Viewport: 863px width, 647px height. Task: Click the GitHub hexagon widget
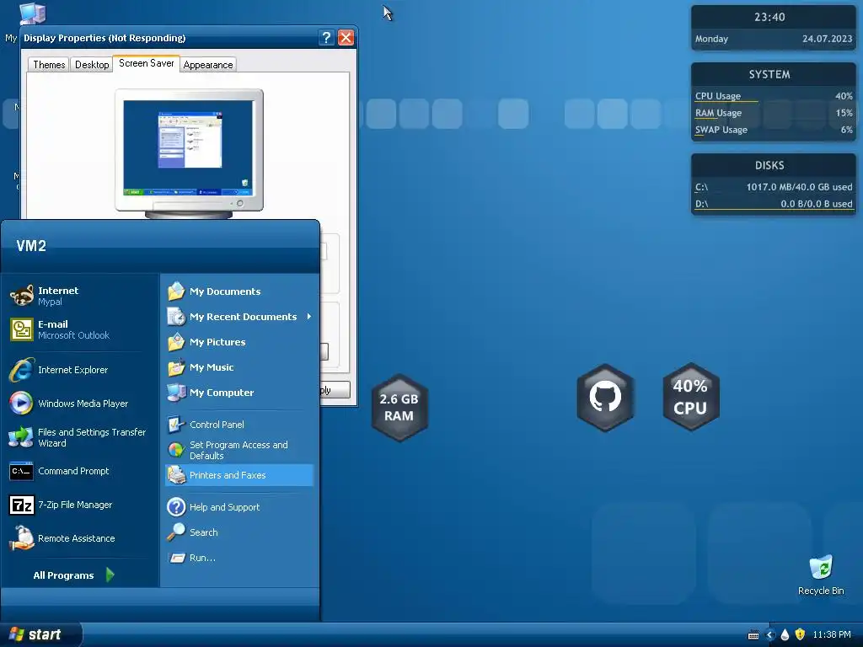click(605, 398)
